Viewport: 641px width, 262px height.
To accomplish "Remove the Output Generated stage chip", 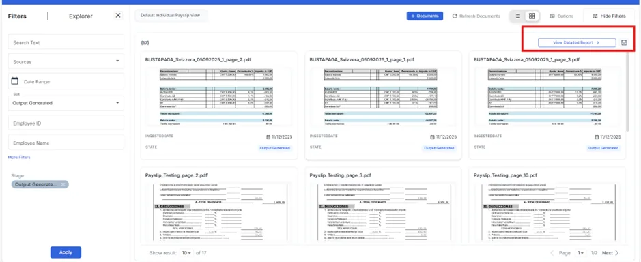I will tap(63, 184).
